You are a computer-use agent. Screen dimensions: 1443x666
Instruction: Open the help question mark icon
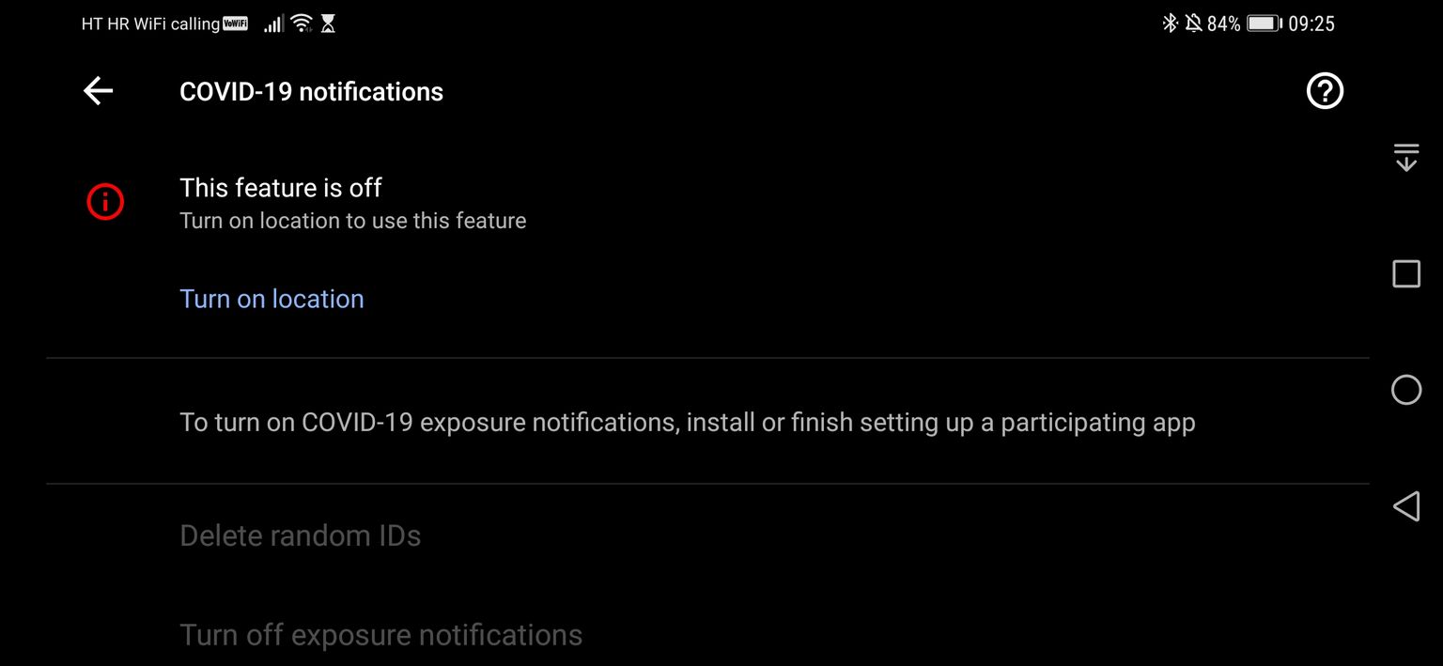click(x=1325, y=91)
